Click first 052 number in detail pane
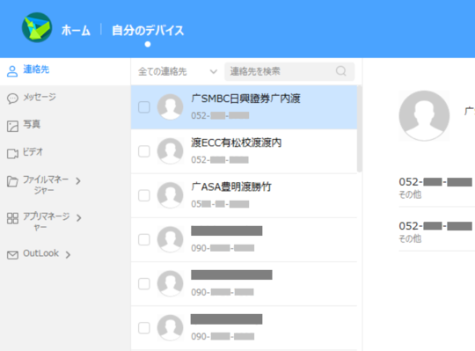 [435, 182]
